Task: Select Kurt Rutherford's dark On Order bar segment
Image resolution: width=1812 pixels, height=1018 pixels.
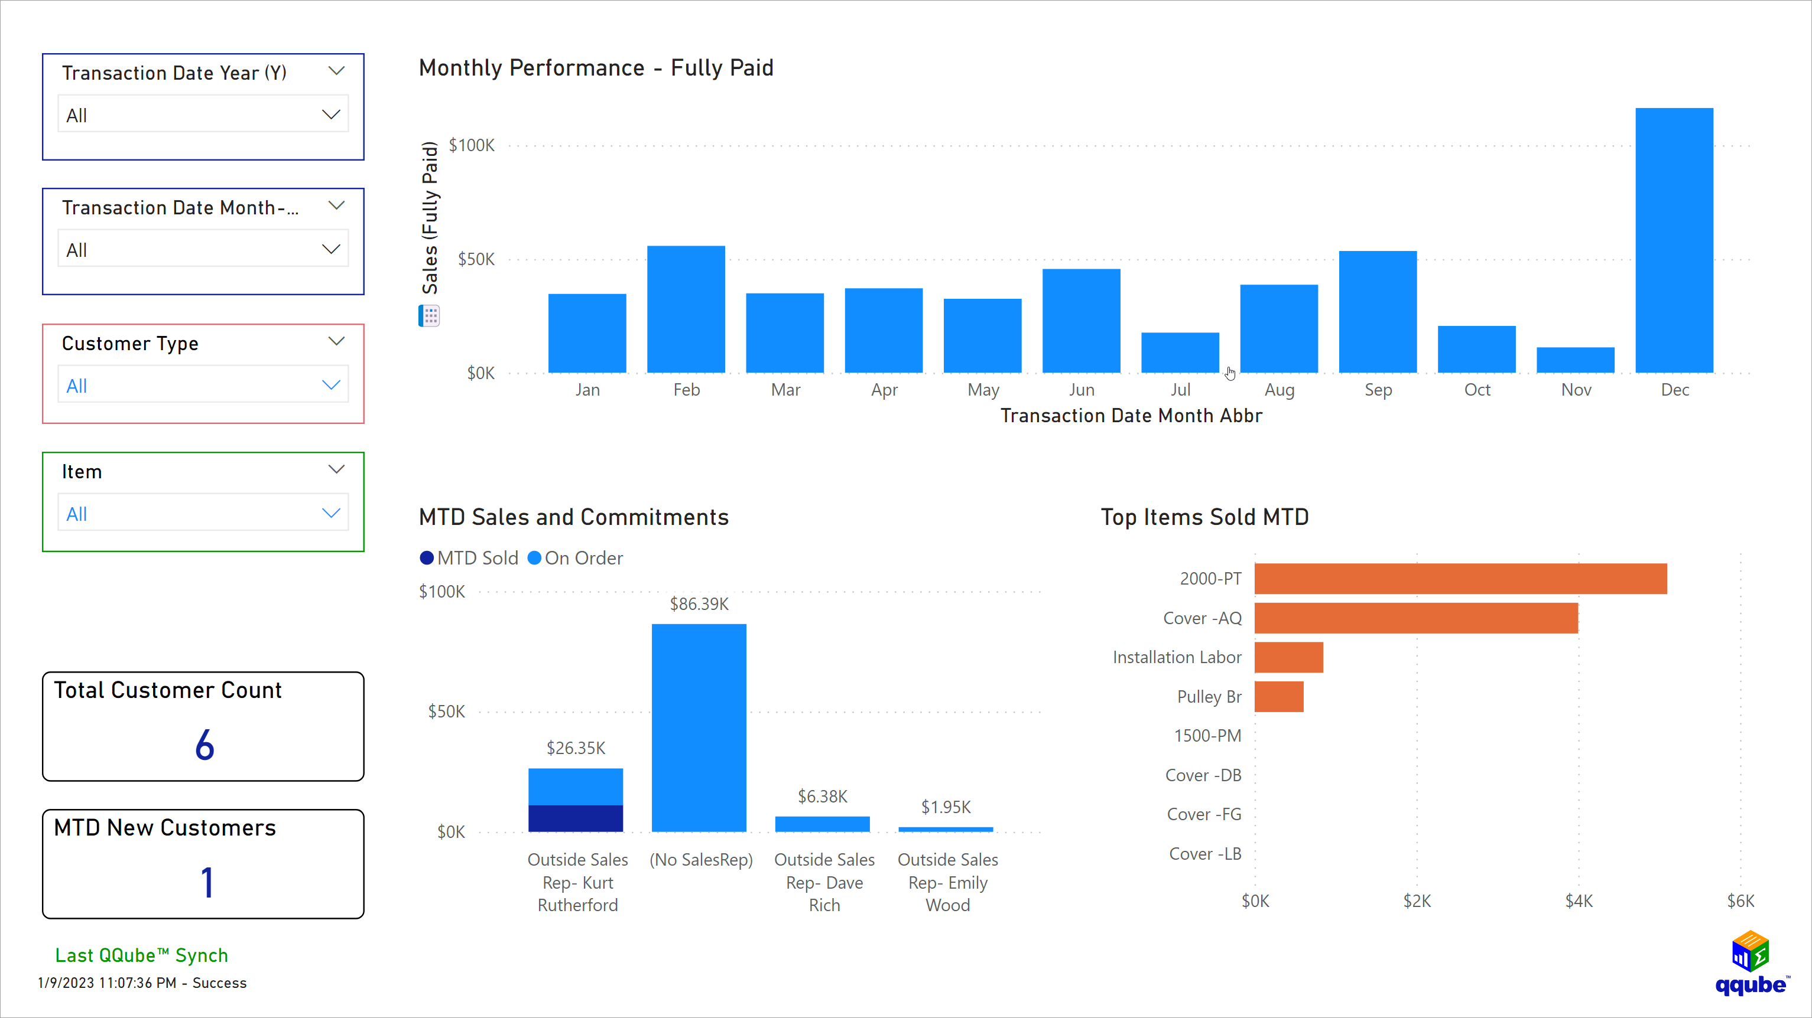Action: [576, 819]
